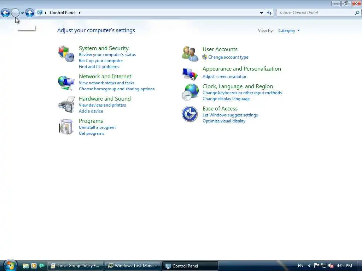Open the Hardware and Sound printer icon
The height and width of the screenshot is (271, 362).
pyautogui.click(x=66, y=104)
